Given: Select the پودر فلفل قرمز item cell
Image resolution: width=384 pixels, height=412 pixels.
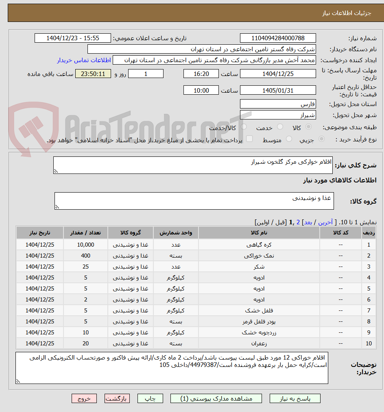Looking at the screenshot, I should (x=259, y=322).
